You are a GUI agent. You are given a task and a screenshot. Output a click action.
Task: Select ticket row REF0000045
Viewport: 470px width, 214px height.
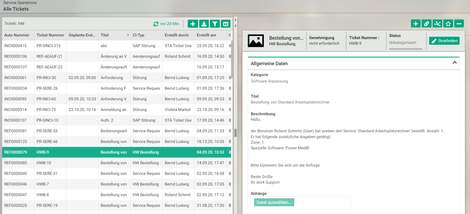[x=116, y=174]
